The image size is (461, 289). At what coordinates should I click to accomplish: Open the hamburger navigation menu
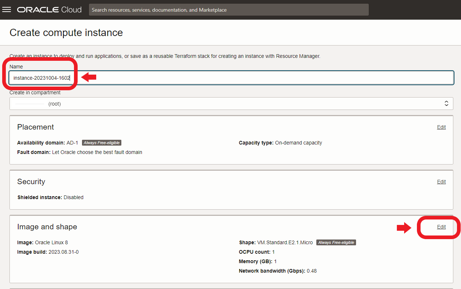click(x=7, y=10)
